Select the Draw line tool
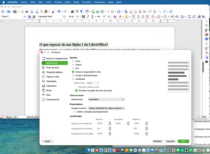The height and width of the screenshot is (154, 210). click(x=160, y=12)
